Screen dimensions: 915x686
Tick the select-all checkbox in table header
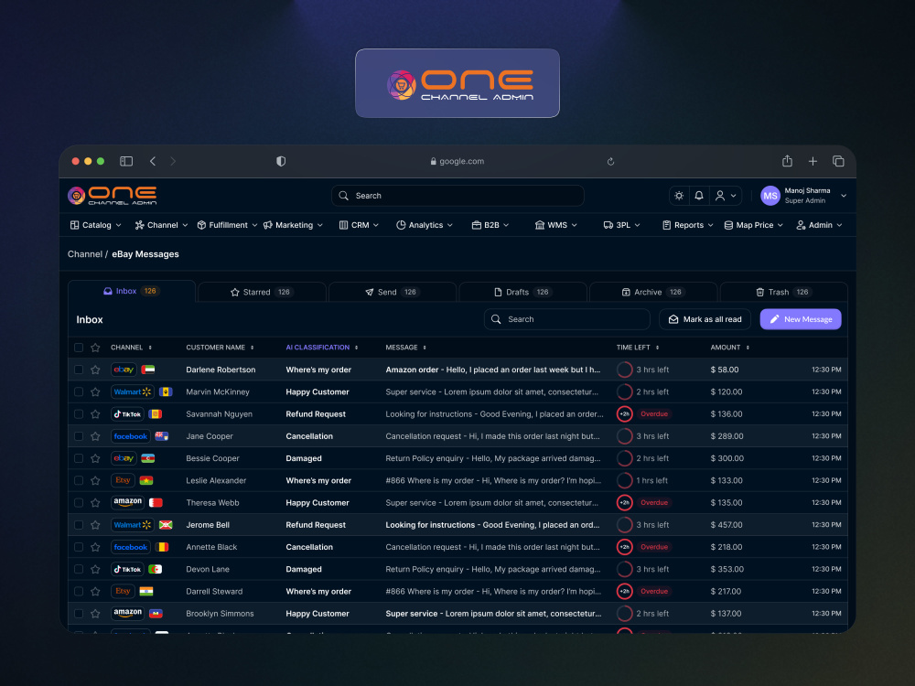(79, 348)
